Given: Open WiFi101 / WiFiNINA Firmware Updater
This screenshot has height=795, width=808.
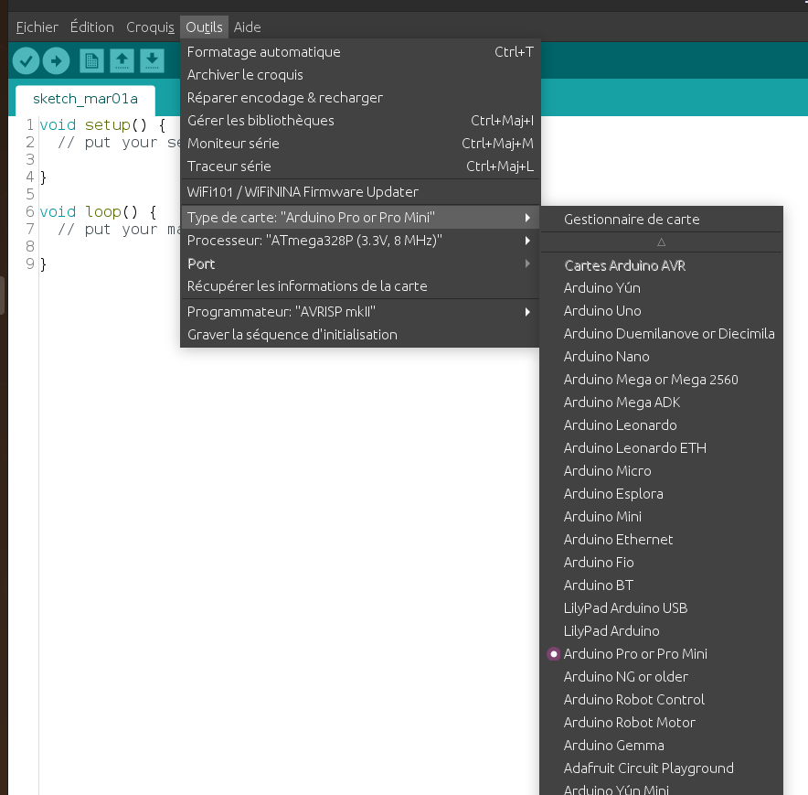Looking at the screenshot, I should pos(360,192).
